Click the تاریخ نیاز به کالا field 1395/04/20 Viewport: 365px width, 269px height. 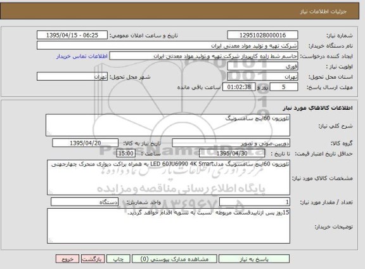[x=85, y=143]
